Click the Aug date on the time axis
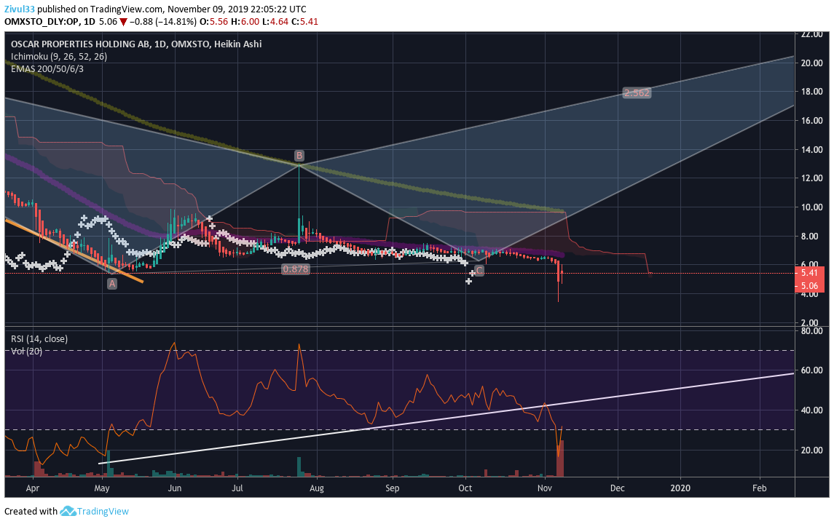 tap(316, 488)
